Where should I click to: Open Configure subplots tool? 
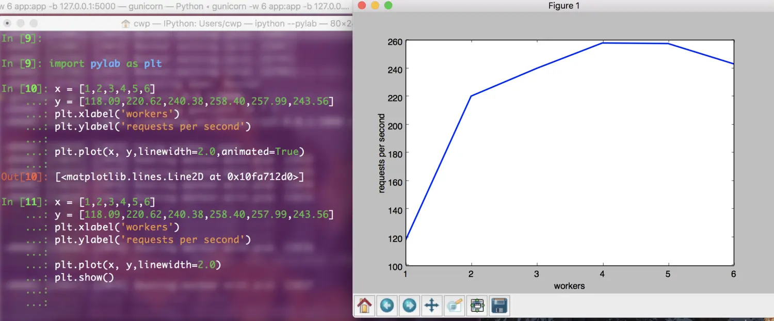477,306
